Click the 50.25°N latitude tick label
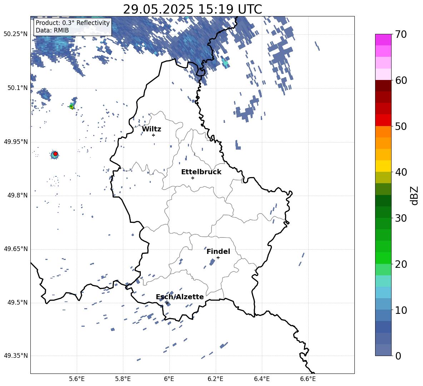 pos(16,34)
